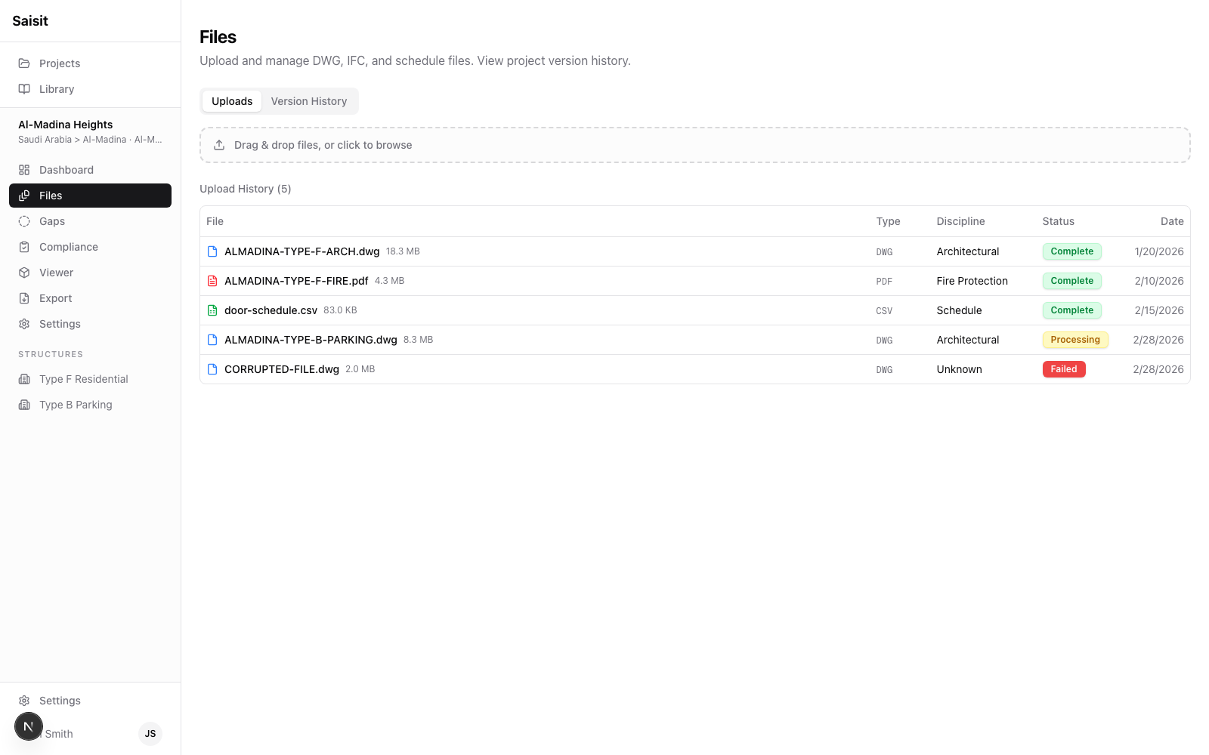Screen dimensions: 1209x755
Task: Click the file icon for CORRUPTED-FILE.dwg
Action: [x=212, y=369]
